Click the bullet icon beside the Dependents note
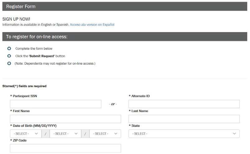Screen dimensions: 250x154 (x=9, y=63)
